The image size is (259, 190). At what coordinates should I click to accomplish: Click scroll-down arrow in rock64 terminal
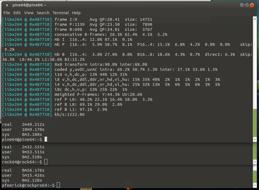[x=255, y=162]
